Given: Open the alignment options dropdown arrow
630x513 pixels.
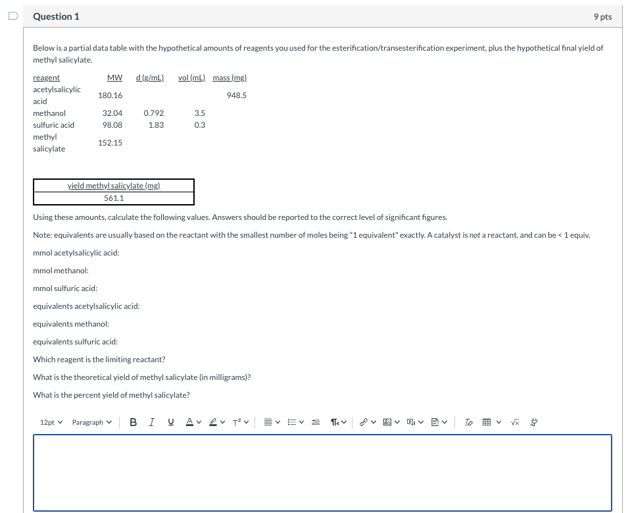Looking at the screenshot, I should 278,422.
